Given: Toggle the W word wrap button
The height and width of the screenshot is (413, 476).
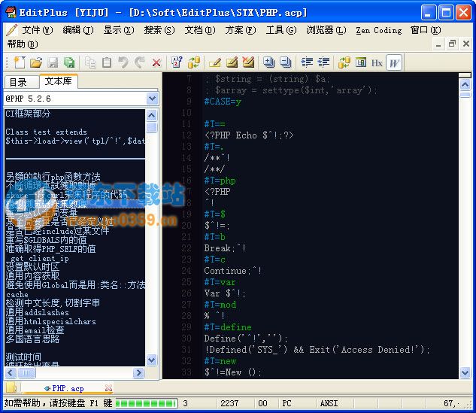Looking at the screenshot, I should coord(394,62).
